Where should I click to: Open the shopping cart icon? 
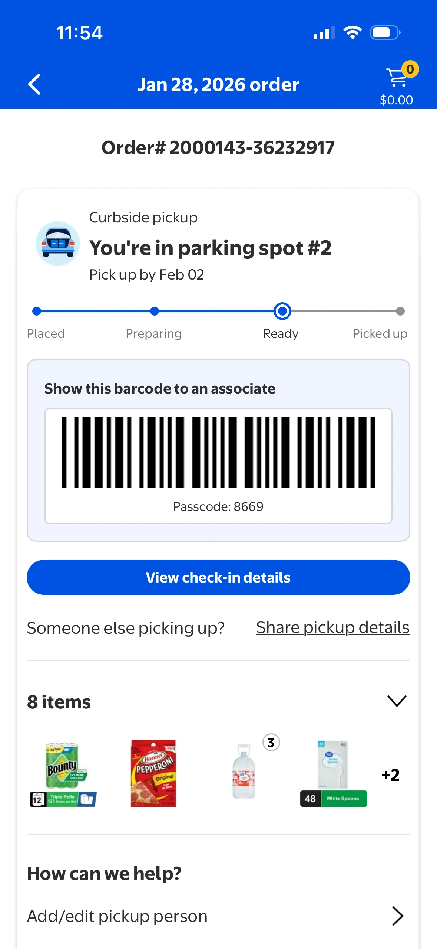(x=396, y=78)
